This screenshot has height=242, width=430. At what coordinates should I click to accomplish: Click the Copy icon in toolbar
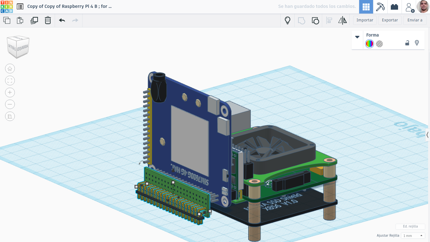coord(7,20)
